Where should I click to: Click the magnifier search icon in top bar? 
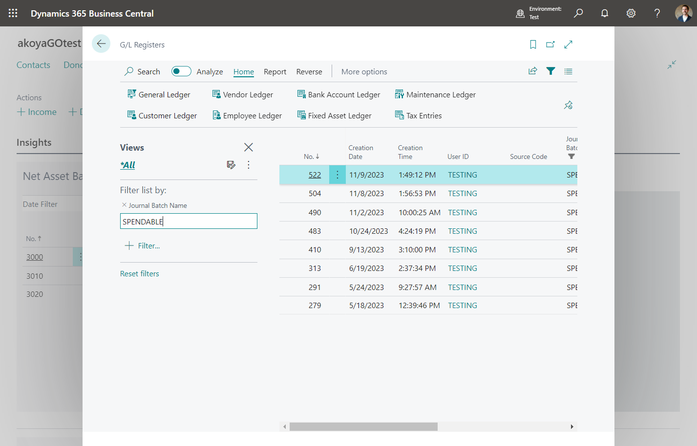[x=578, y=13]
